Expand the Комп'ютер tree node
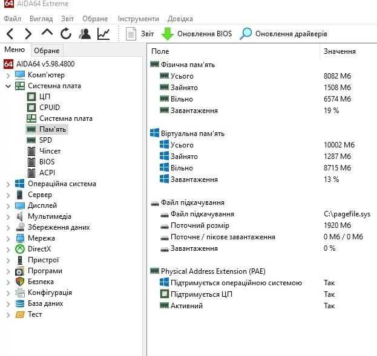 click(8, 75)
